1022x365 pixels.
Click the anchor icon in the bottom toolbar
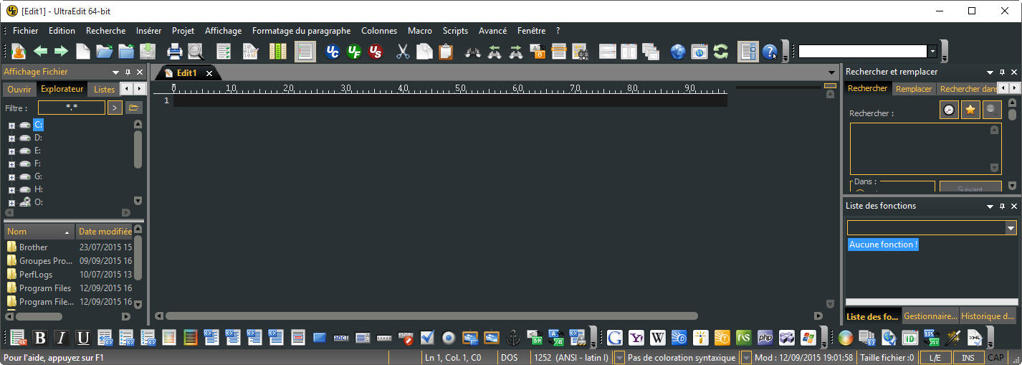pos(513,338)
